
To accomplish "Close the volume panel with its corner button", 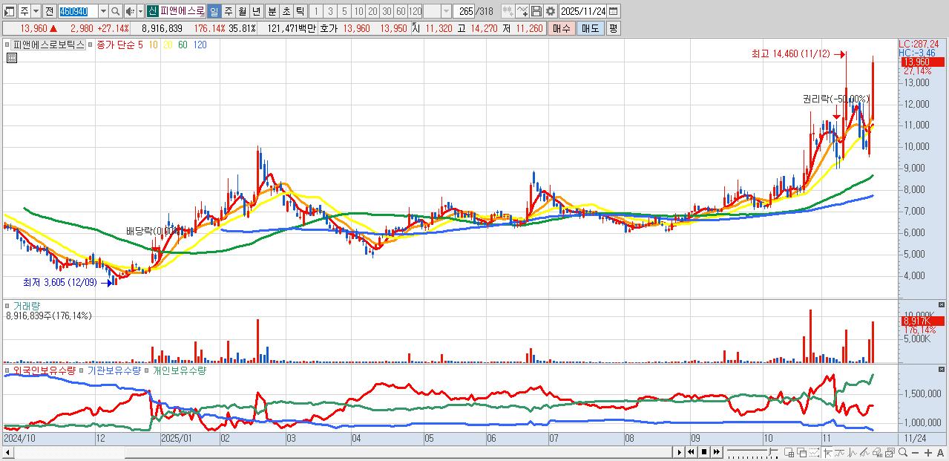I will [942, 304].
